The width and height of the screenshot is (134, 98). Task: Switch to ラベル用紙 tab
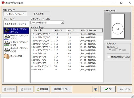pyautogui.click(x=38, y=14)
